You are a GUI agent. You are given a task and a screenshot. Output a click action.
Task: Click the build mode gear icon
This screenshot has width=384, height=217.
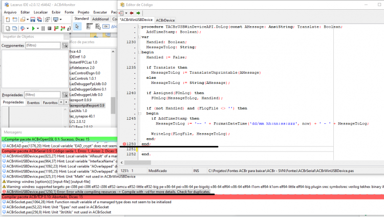click(23, 29)
